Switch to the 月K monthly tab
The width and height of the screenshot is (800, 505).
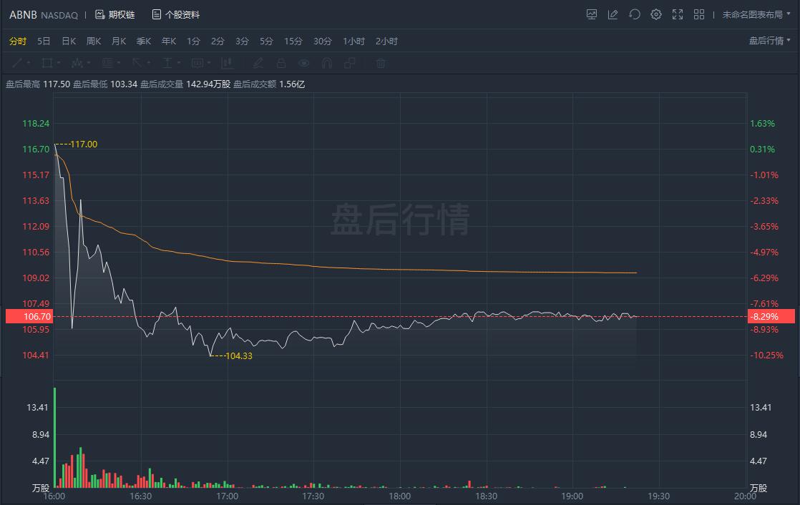click(x=119, y=41)
